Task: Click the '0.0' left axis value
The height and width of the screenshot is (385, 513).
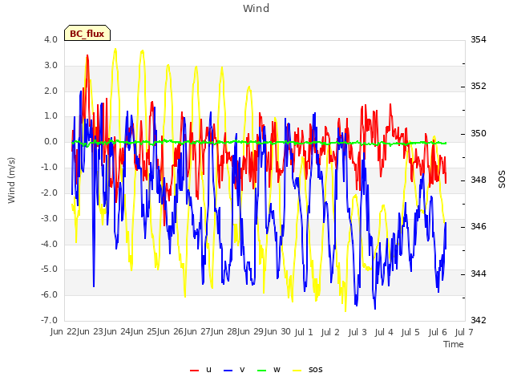Action: pos(50,142)
